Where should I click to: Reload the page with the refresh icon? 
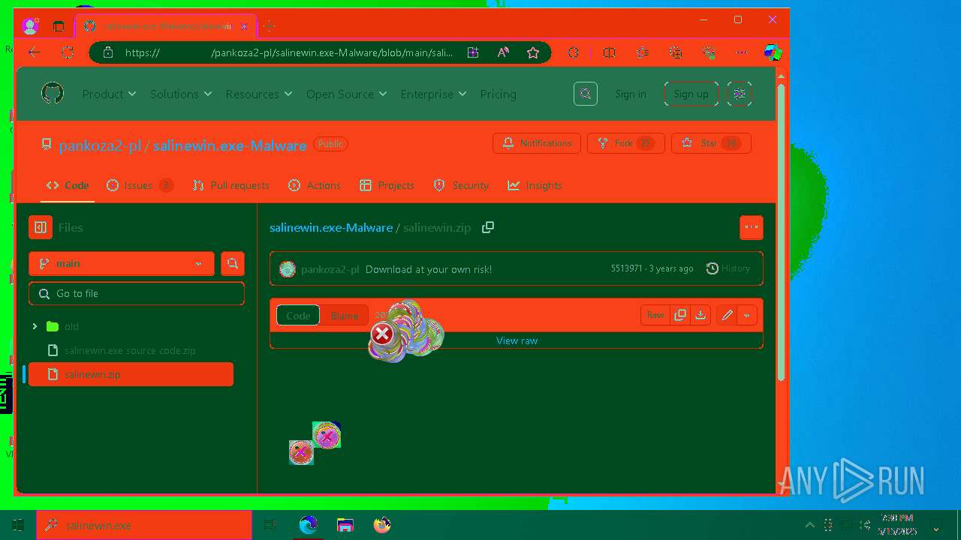(68, 52)
